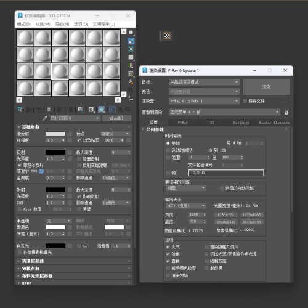This screenshot has height=308, width=308.
Task: Click the 3840x2160 preset button
Action: tap(252, 222)
